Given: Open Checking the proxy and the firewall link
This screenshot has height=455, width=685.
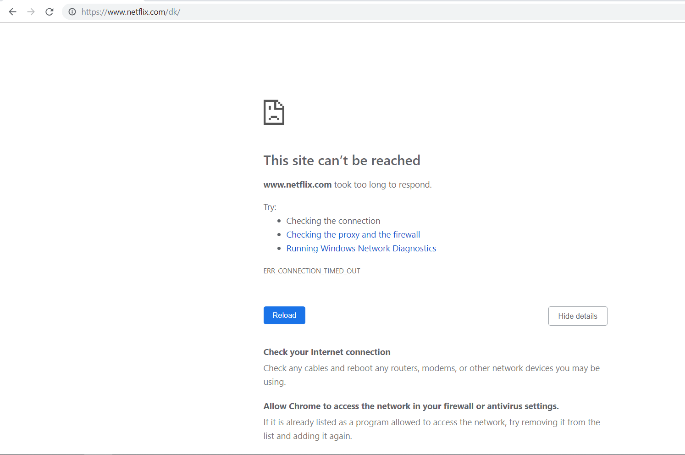Looking at the screenshot, I should pyautogui.click(x=353, y=235).
